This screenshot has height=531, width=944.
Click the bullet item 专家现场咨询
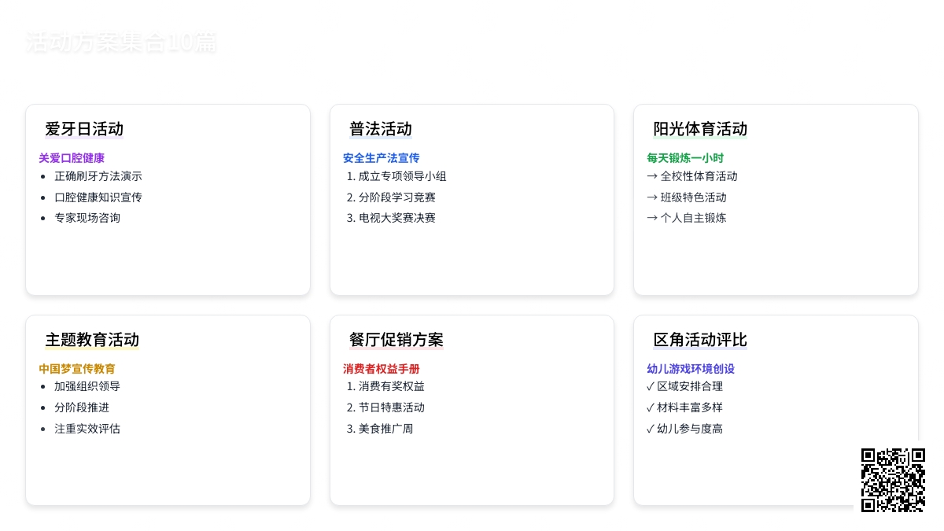point(87,218)
